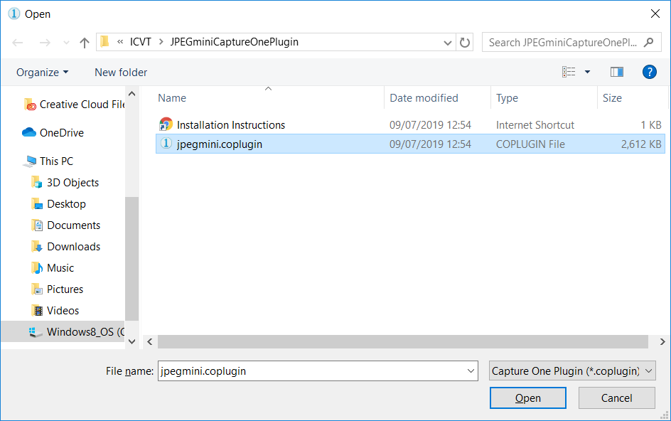Expand the address bar history dropdown
The image size is (671, 421).
coord(448,43)
